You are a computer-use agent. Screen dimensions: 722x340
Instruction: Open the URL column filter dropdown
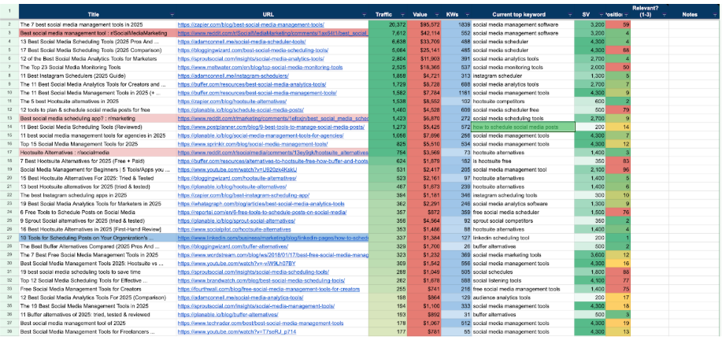point(365,15)
